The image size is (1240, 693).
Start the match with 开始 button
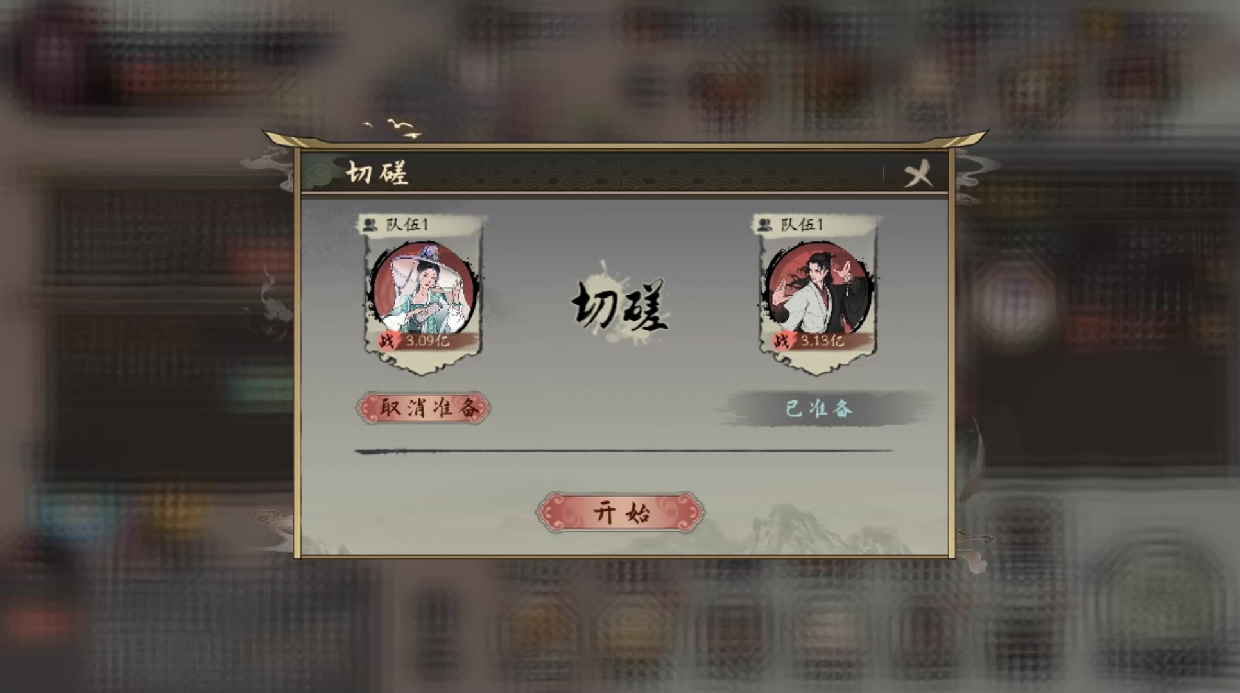[621, 513]
